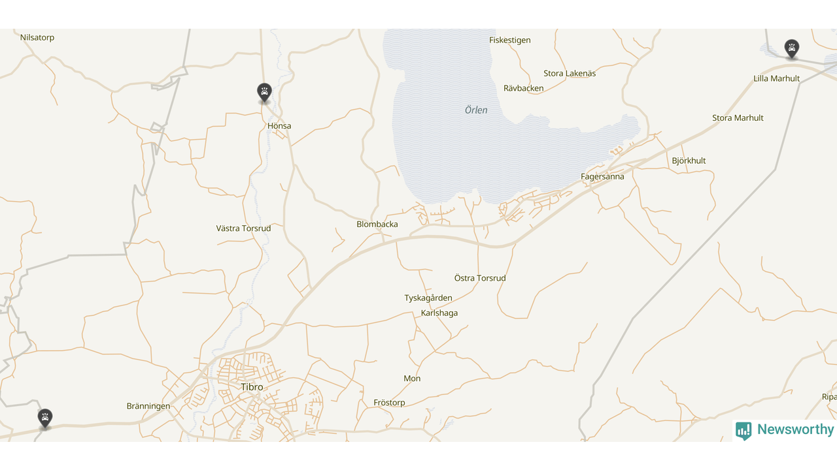Click the Tyskagården place label
The image size is (837, 470).
click(428, 298)
